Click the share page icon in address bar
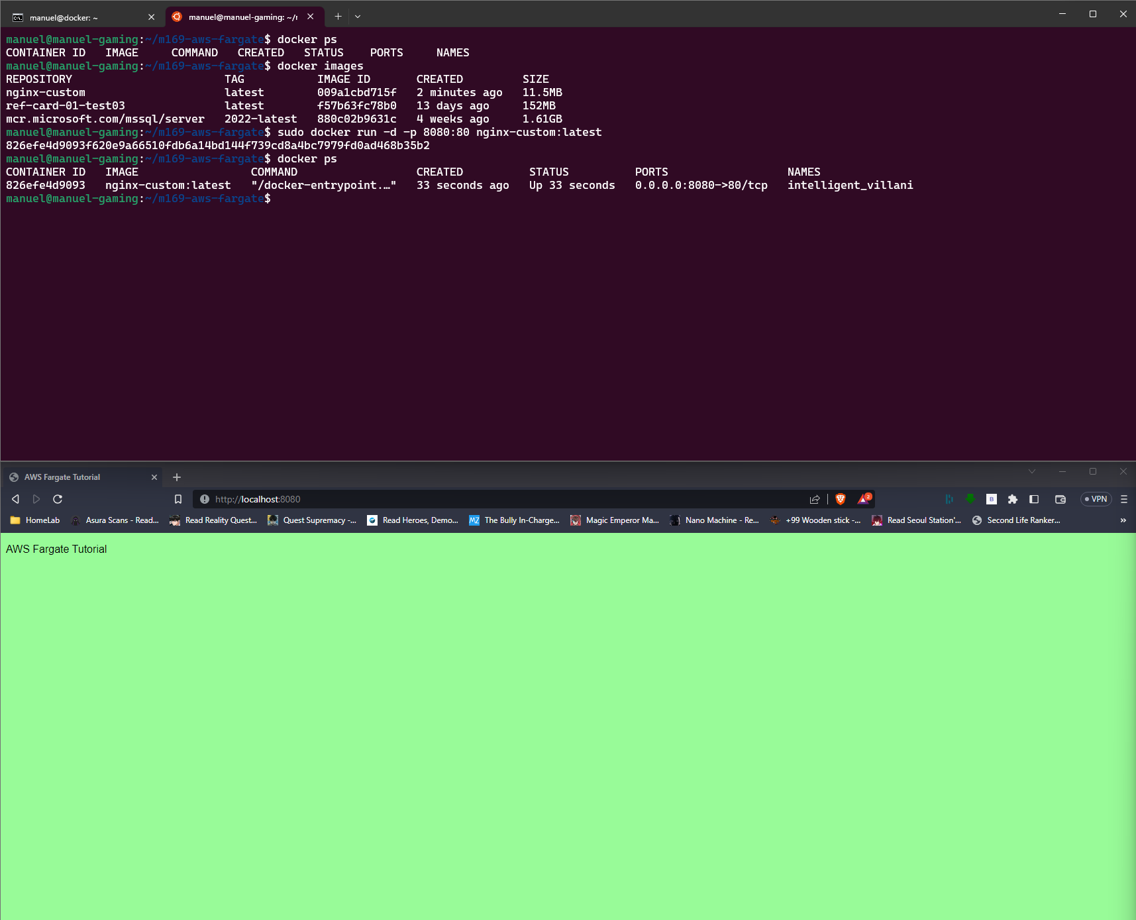This screenshot has height=920, width=1136. click(815, 499)
